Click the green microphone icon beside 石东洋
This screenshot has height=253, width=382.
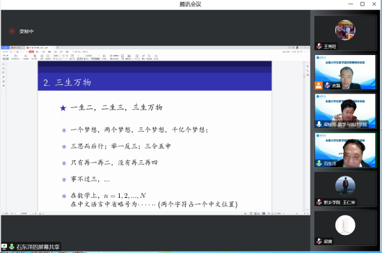(319, 163)
